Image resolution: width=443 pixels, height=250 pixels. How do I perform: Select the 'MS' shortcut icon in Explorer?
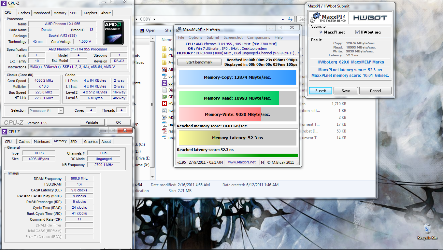click(164, 117)
